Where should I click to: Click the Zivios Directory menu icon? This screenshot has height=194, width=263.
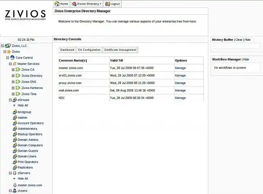(74, 4)
